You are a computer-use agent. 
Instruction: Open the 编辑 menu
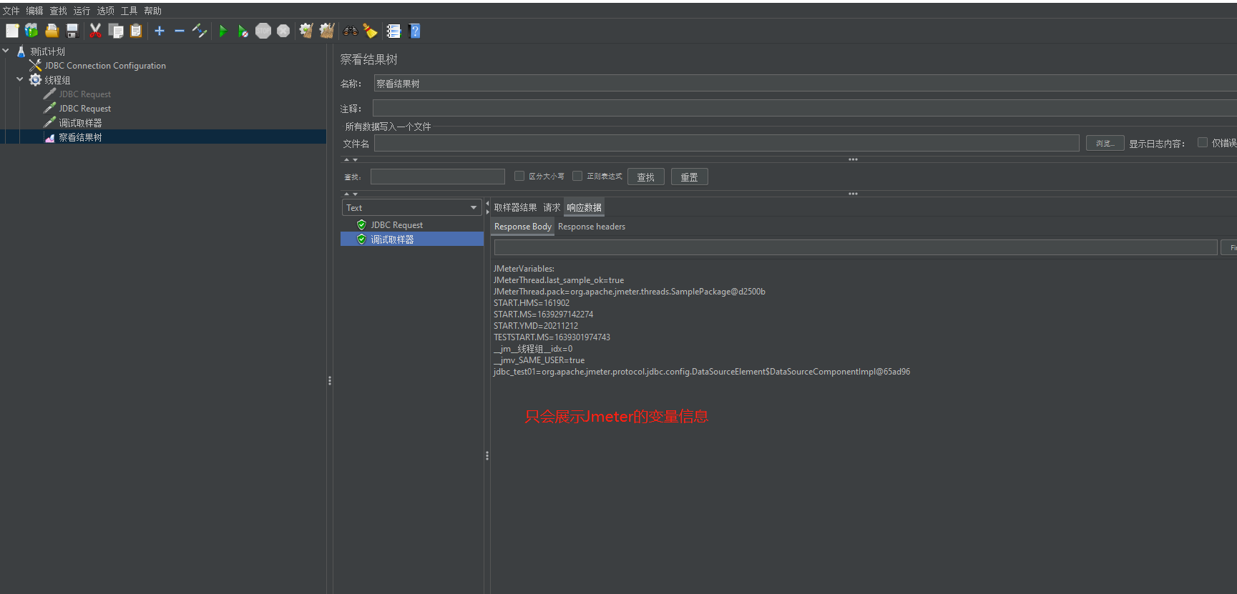click(x=34, y=11)
